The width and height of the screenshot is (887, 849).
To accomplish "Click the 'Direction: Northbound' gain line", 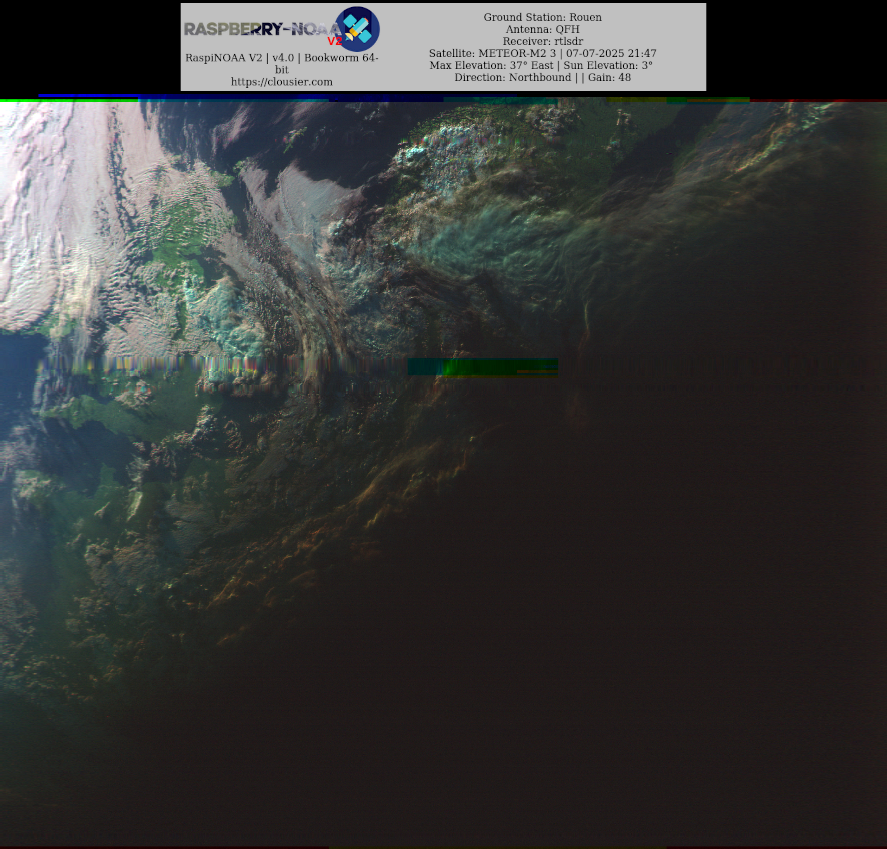I will coord(543,77).
